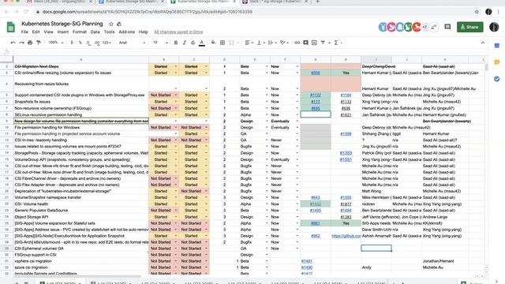Open the Arial font dropdown
505x284 pixels.
pyautogui.click(x=132, y=43)
